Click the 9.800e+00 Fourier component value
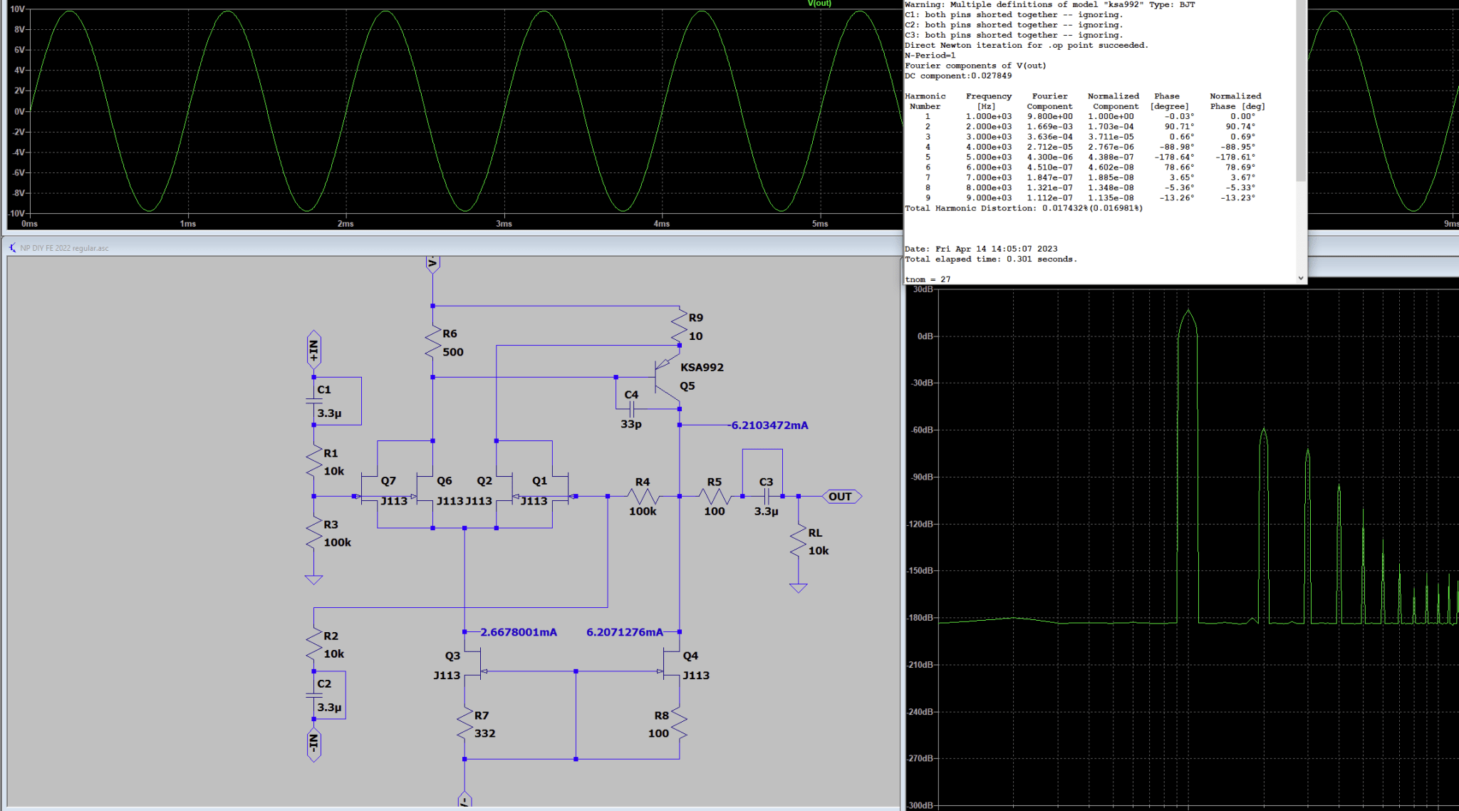The width and height of the screenshot is (1459, 811). 1049,116
